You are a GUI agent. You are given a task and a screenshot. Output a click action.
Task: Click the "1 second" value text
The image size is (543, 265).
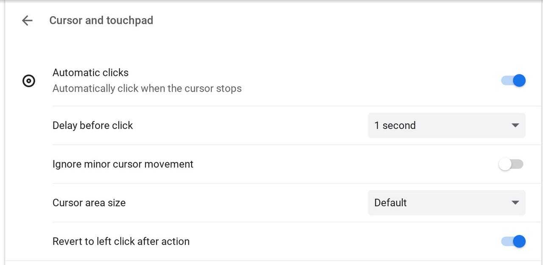395,126
